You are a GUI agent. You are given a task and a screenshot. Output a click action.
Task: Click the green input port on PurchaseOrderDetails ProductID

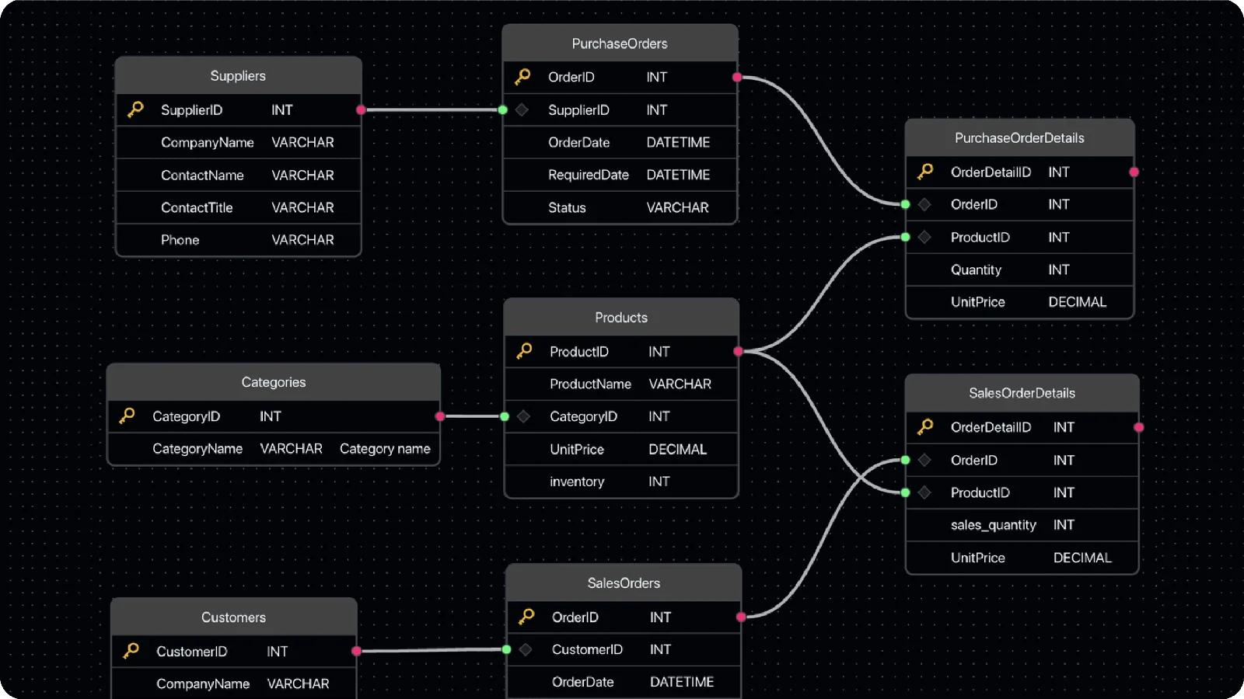pyautogui.click(x=905, y=237)
